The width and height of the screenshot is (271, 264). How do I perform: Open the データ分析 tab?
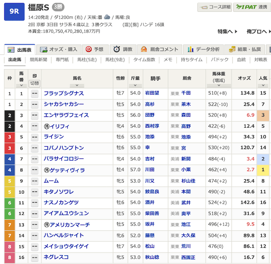[x=203, y=50]
